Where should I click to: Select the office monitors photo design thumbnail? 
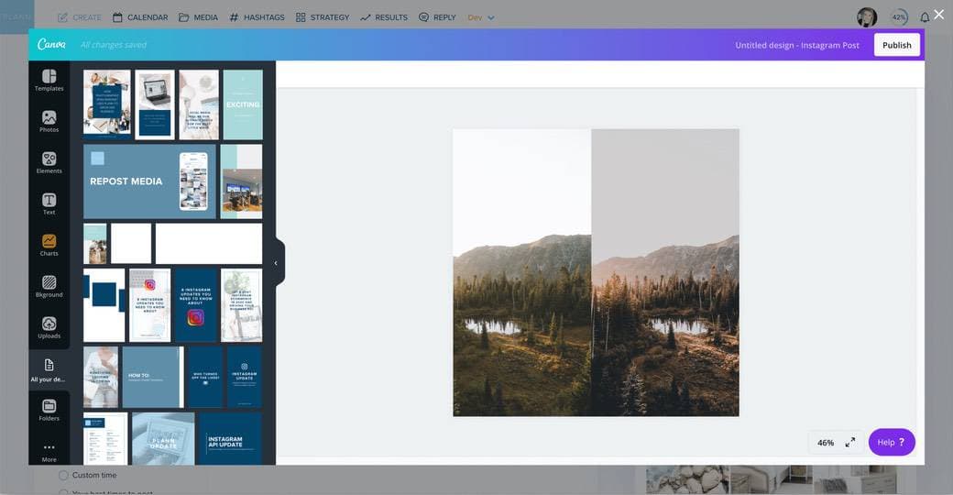tap(241, 181)
